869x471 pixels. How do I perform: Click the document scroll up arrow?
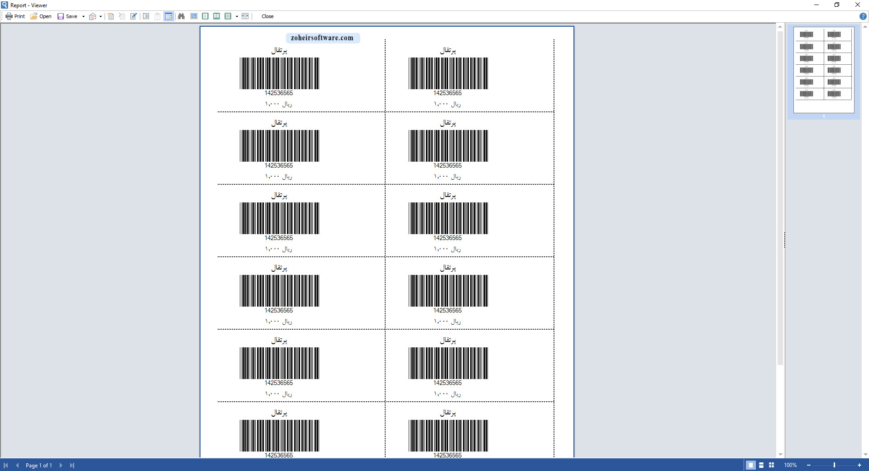point(780,27)
